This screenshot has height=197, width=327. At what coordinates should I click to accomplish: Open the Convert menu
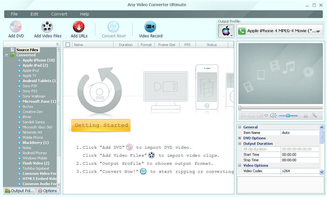click(x=59, y=14)
